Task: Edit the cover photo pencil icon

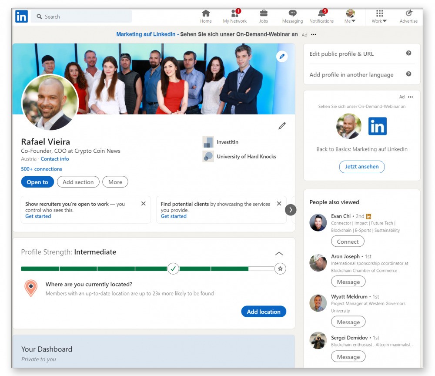Action: click(x=282, y=57)
